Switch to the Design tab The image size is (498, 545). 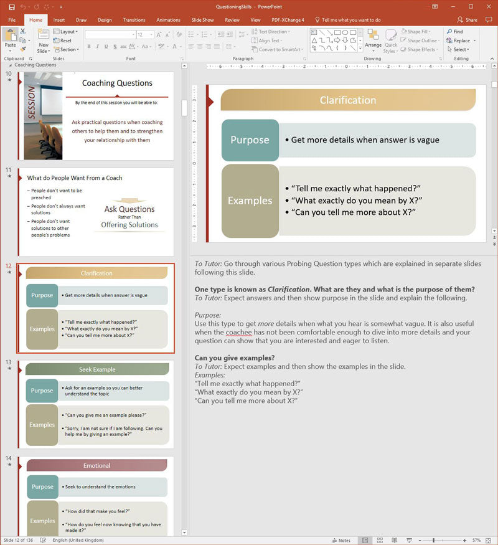(x=105, y=20)
